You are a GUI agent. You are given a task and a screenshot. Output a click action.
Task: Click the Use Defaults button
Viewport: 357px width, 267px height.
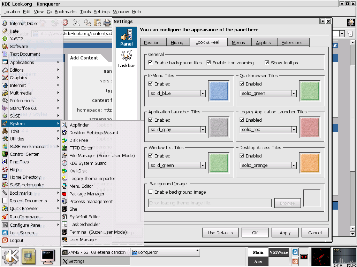220,233
